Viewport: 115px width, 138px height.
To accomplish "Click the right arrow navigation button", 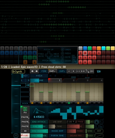I will (x=37, y=71).
